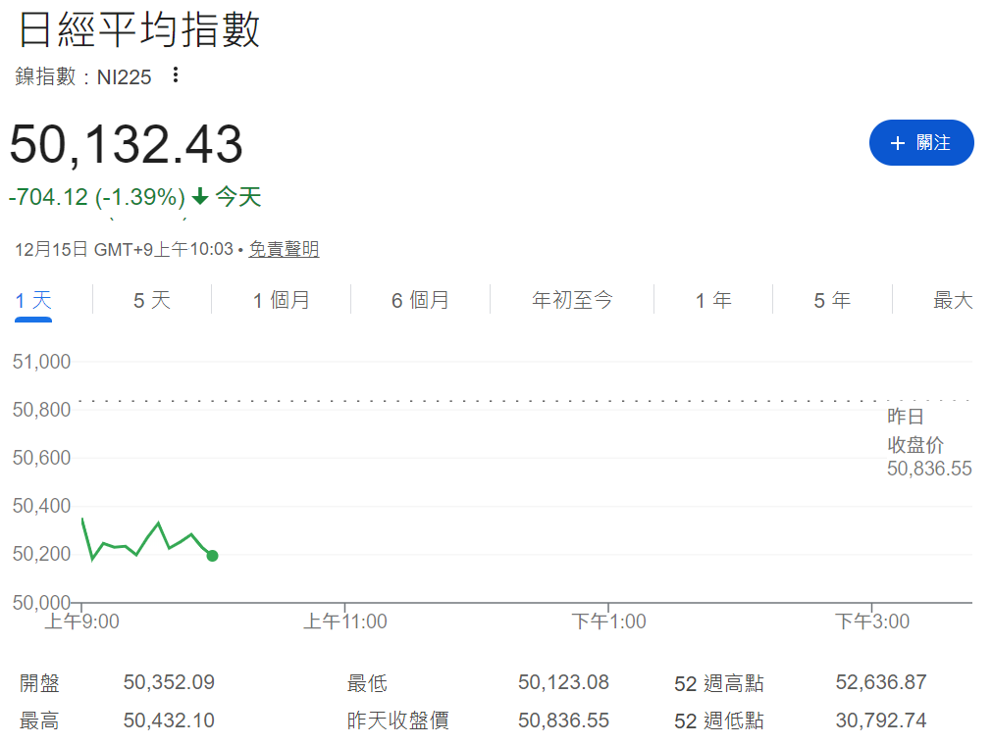Click the 最低 value 50,123.08
This screenshot has height=745, width=992.
coord(564,682)
